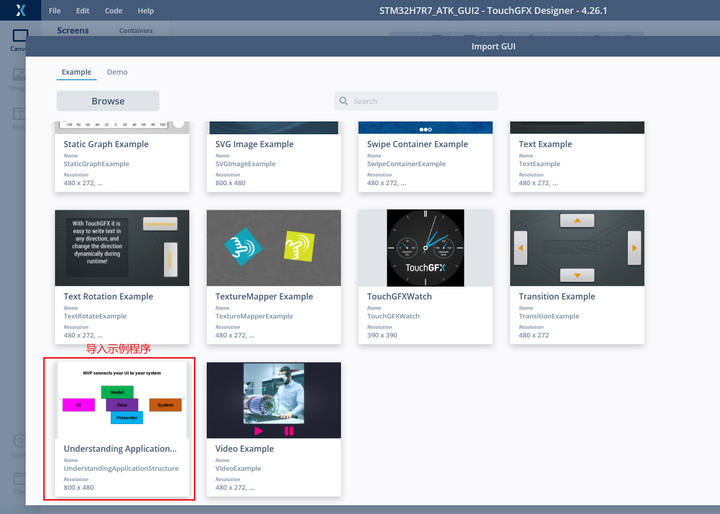Select the Text Example card title

tap(545, 144)
